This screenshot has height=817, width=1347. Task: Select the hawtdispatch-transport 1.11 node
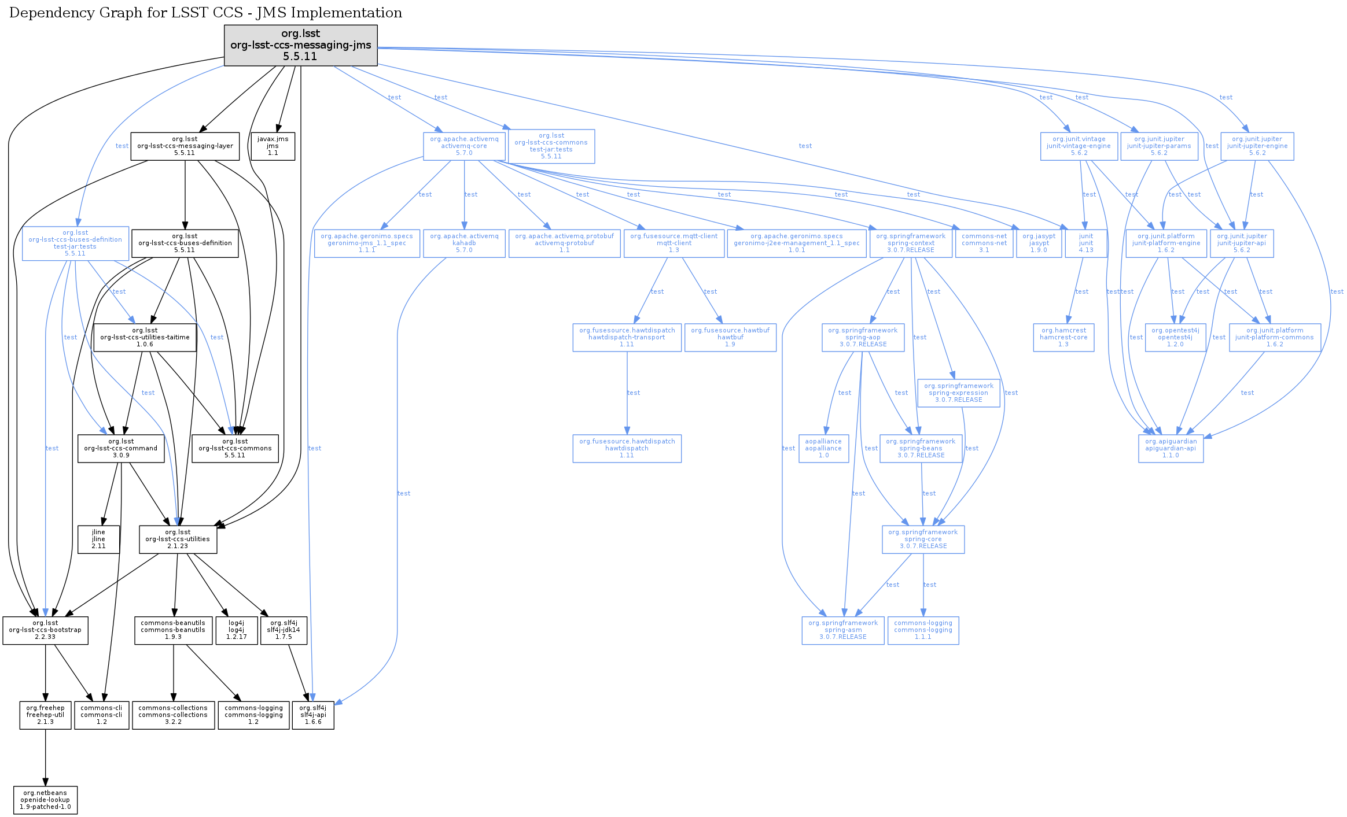pos(627,338)
